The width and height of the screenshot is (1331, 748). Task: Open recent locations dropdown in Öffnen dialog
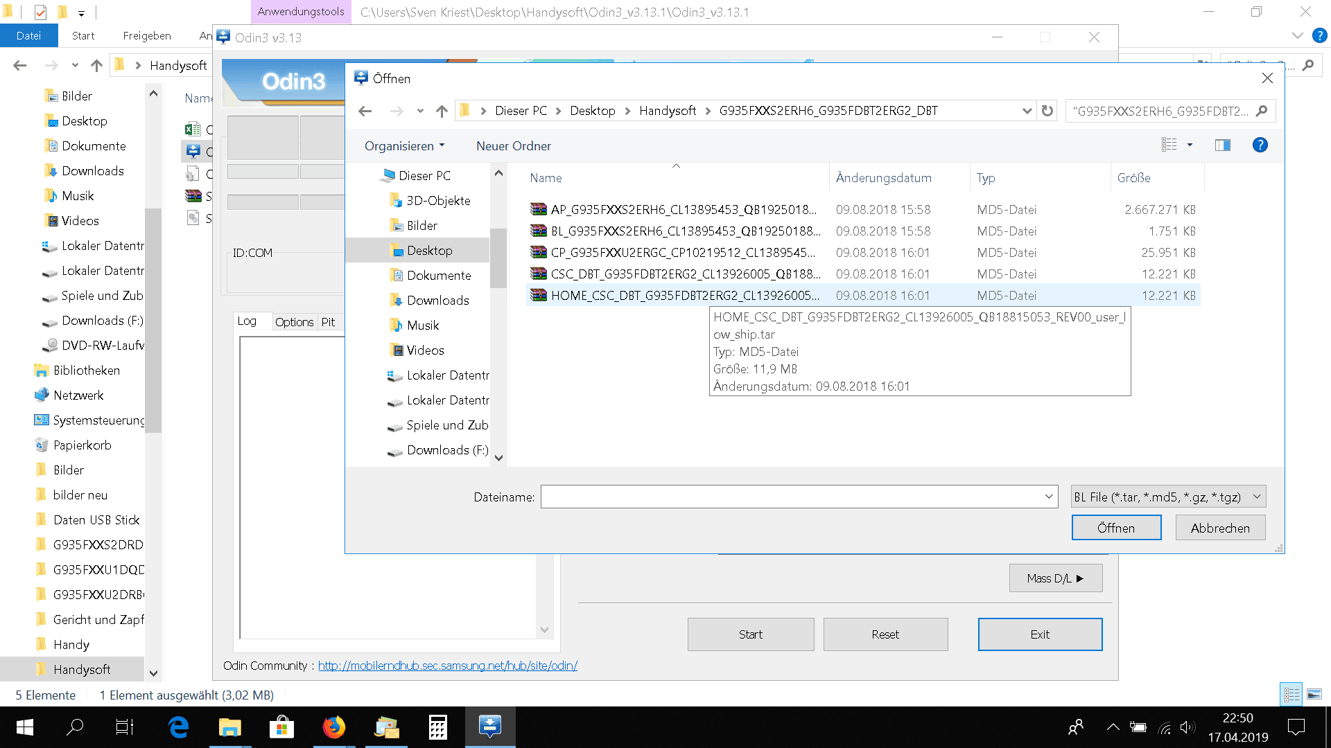click(420, 111)
